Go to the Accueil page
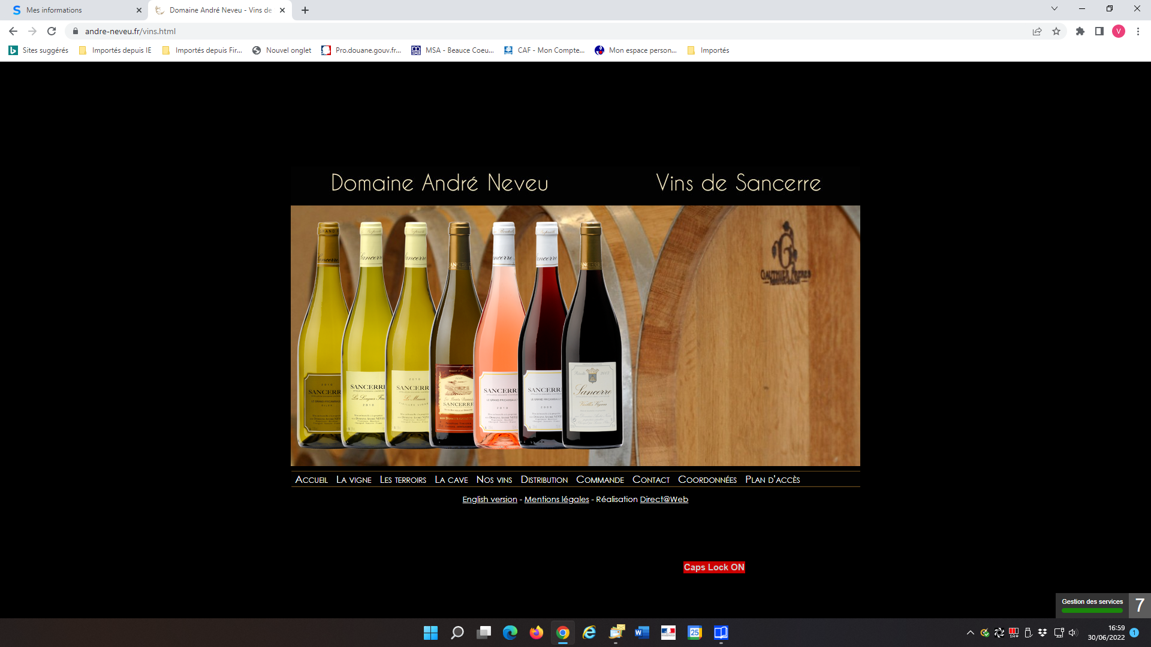 [312, 480]
